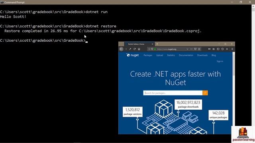Click the "dotnet restore" command text
This screenshot has width=255, height=143.
(x=101, y=26)
